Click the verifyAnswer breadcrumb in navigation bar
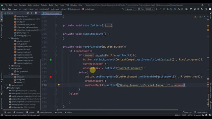The height and width of the screenshot is (119, 212). click(88, 9)
